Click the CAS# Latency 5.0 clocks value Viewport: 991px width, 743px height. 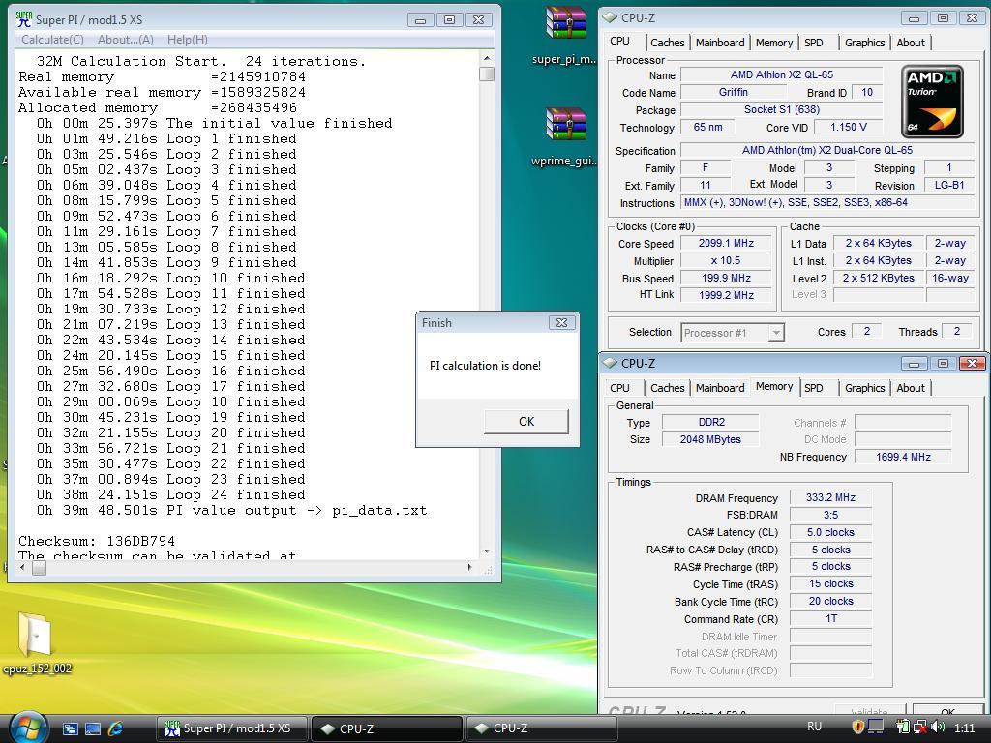pos(830,533)
